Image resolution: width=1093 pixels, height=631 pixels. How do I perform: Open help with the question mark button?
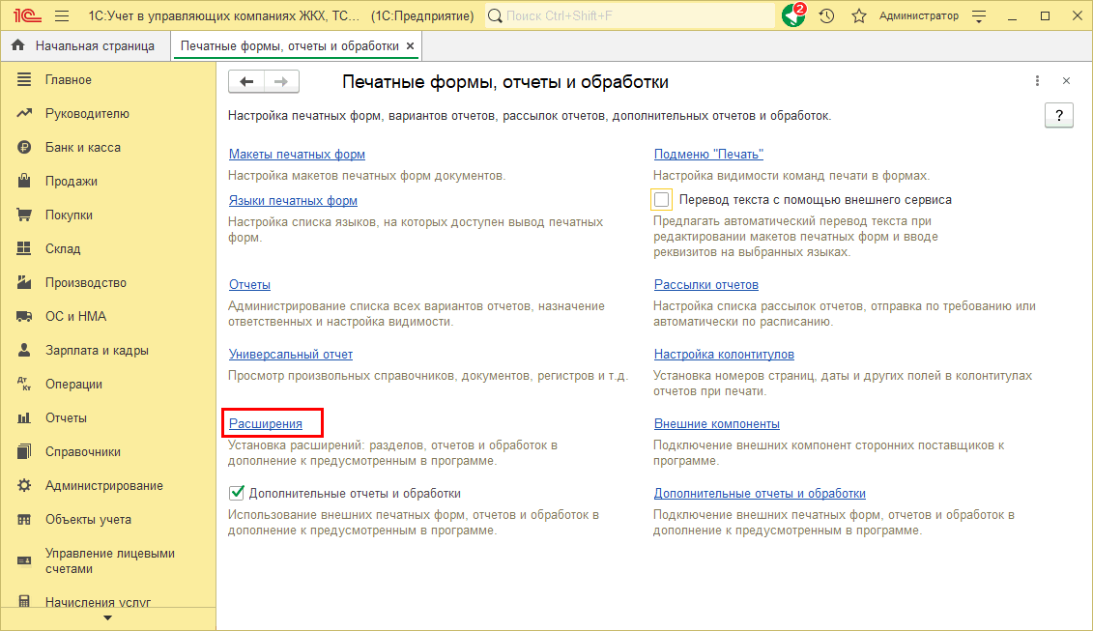[x=1059, y=115]
